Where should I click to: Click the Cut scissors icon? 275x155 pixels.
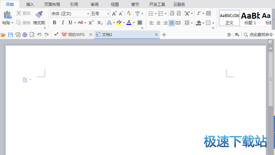[x=19, y=13]
